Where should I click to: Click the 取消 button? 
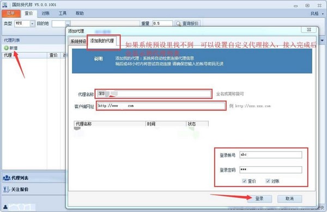[289, 199]
